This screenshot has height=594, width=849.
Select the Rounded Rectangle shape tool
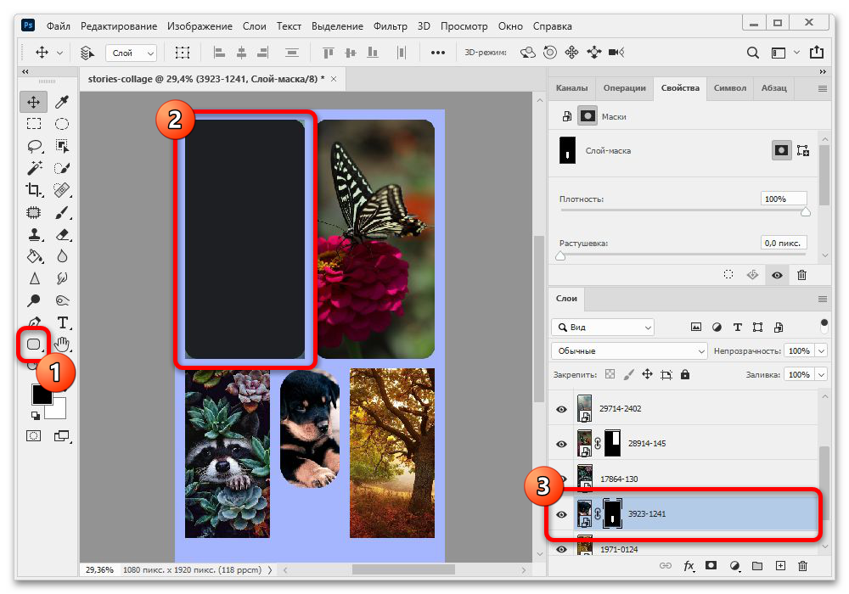(34, 345)
